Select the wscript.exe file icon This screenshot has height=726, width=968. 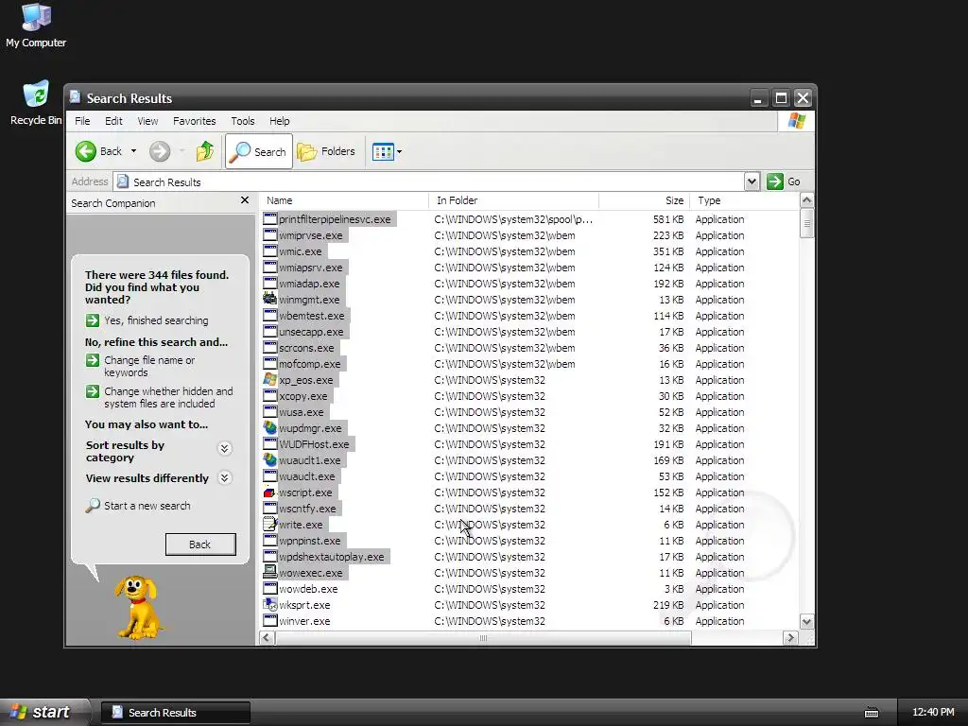point(269,492)
